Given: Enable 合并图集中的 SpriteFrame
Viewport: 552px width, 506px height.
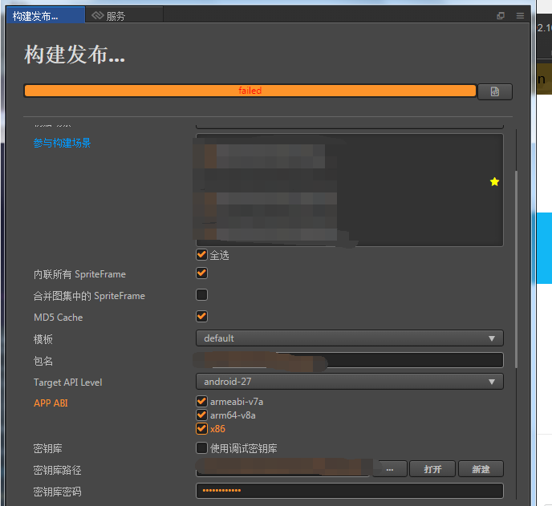Looking at the screenshot, I should pos(201,294).
